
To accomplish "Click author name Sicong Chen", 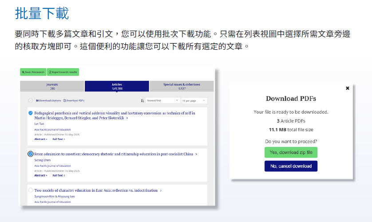I will pyautogui.click(x=42, y=160).
